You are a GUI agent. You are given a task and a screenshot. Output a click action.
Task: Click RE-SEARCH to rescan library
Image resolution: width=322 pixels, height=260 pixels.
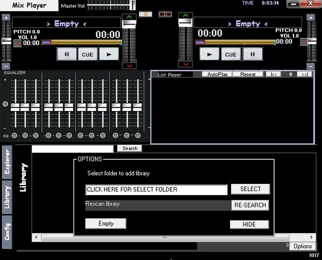[x=250, y=205]
